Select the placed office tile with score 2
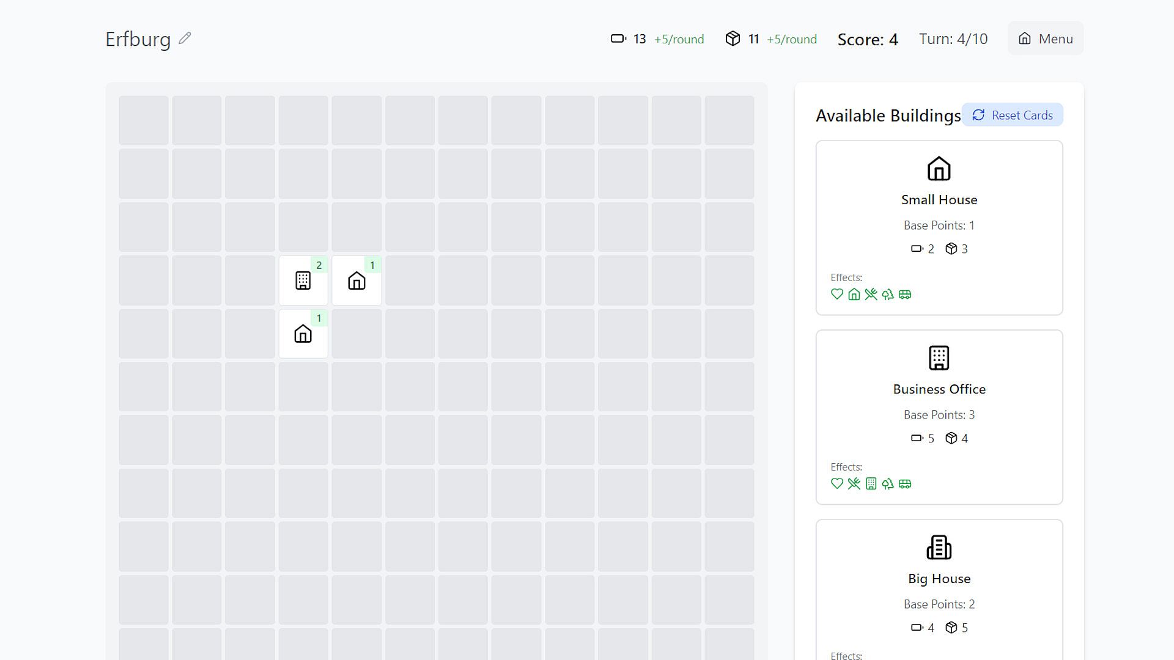This screenshot has height=660, width=1174. tap(303, 280)
